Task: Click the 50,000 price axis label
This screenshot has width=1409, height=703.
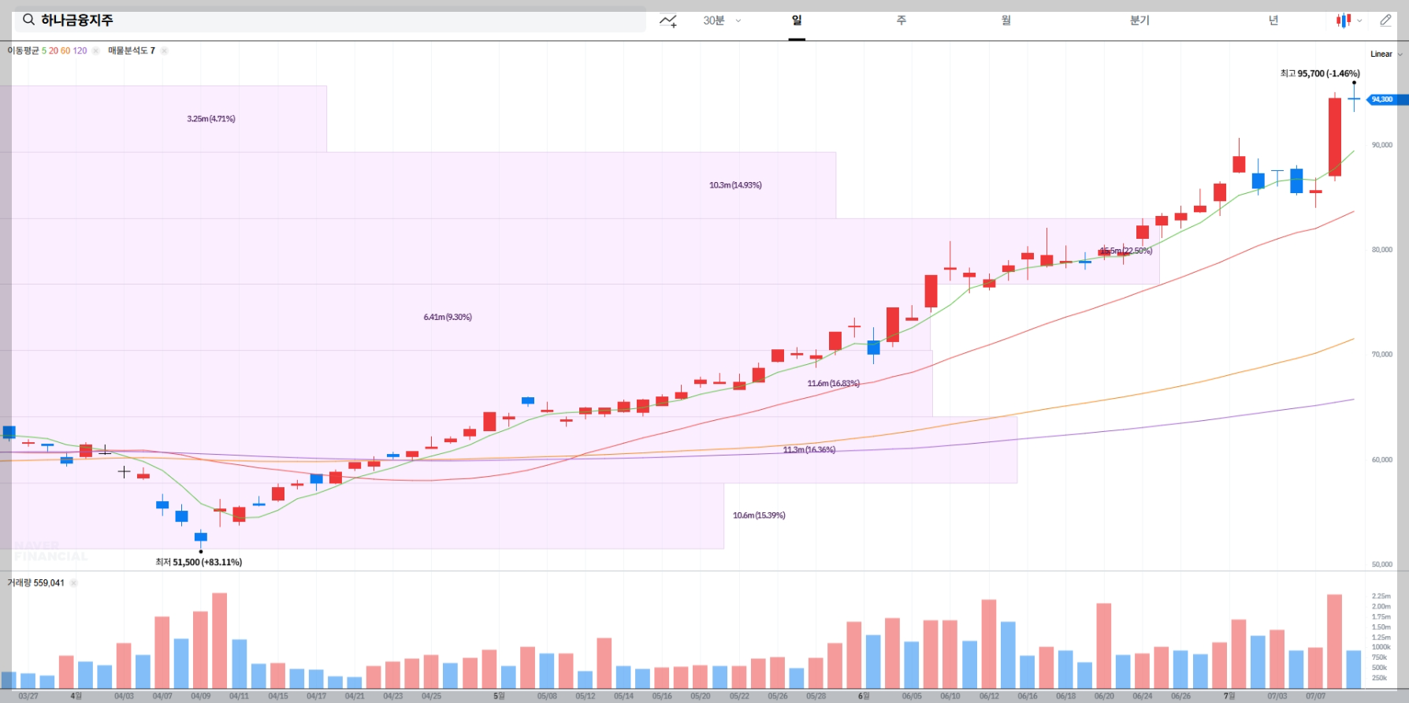Action: click(x=1382, y=564)
